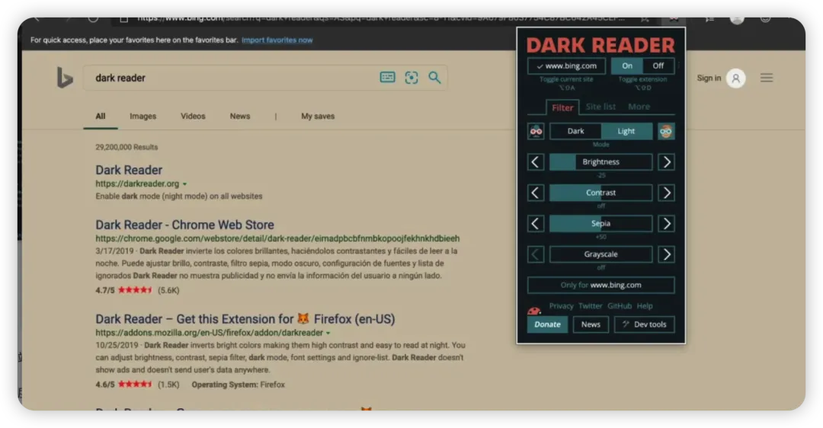Expand dropdown arrow beside addons.mozilla.org URL

click(328, 333)
